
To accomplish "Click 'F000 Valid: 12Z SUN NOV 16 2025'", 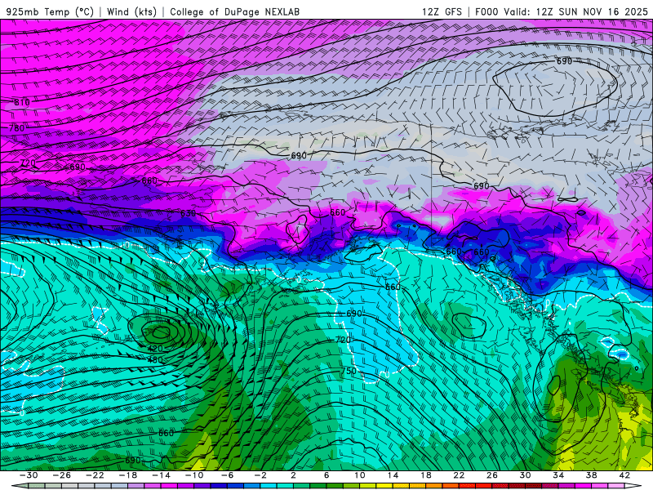I will click(x=562, y=11).
